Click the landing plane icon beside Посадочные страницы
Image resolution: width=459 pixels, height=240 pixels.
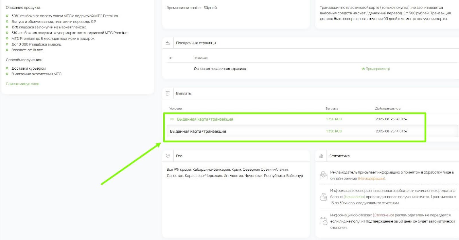pos(168,43)
